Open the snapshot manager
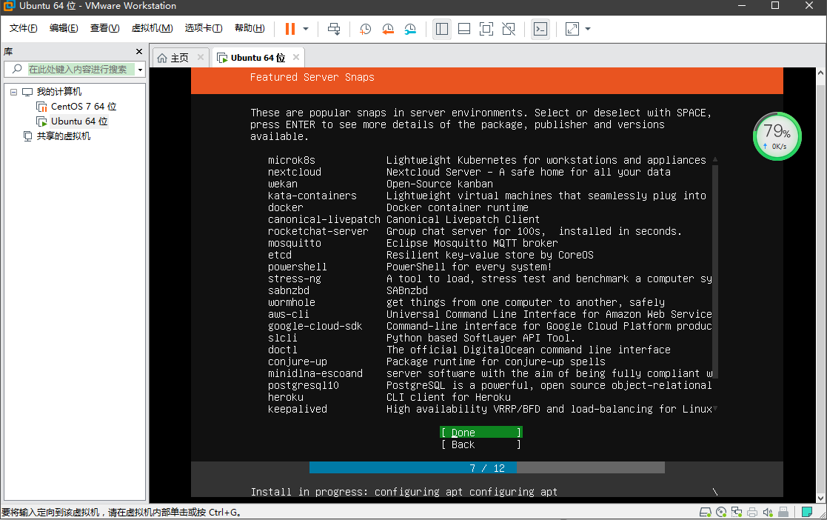The height and width of the screenshot is (520, 827). click(410, 28)
